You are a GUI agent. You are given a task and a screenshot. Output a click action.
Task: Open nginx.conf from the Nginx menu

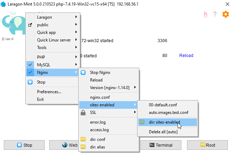click(100, 97)
